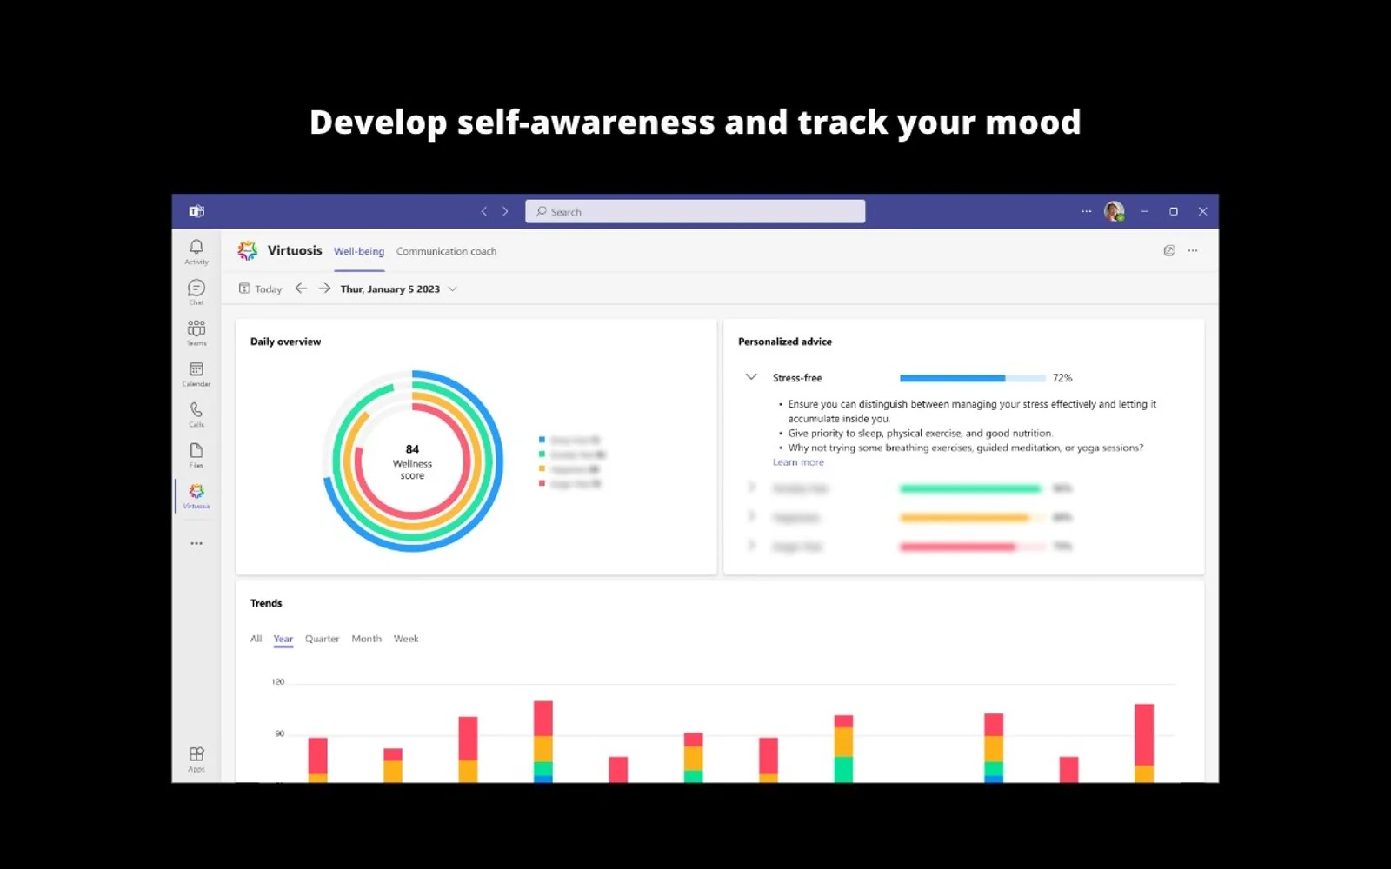
Task: Select the Year trends filter
Action: (x=283, y=639)
